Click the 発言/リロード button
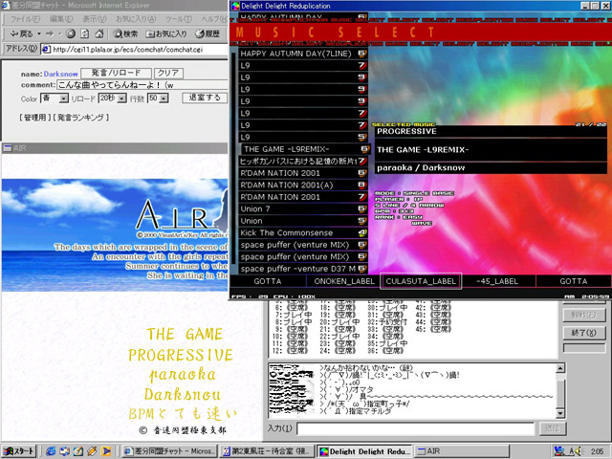This screenshot has width=612, height=459. pyautogui.click(x=114, y=73)
